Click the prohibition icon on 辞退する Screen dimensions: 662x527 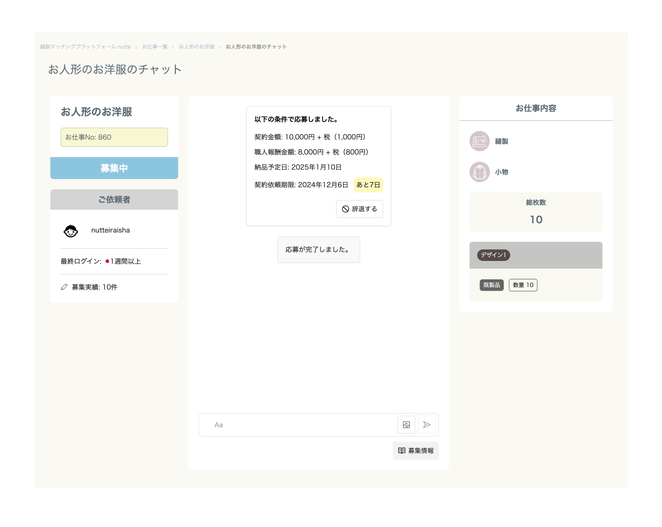[346, 209]
